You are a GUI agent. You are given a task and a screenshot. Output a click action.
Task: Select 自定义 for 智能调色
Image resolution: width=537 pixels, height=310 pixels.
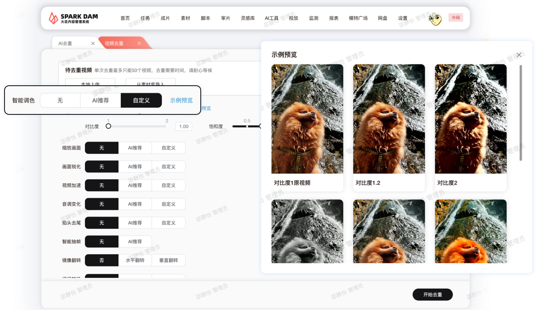click(141, 100)
